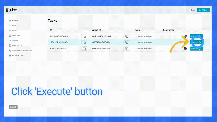The height and width of the screenshot is (122, 217).
Task: Click the Executions sidebar icon
Action: pos(10,45)
